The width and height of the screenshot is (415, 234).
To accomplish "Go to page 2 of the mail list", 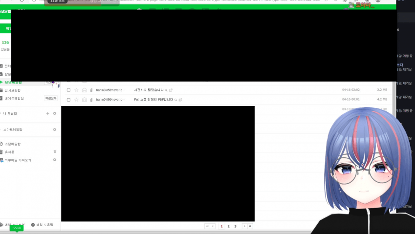I will [x=228, y=226].
